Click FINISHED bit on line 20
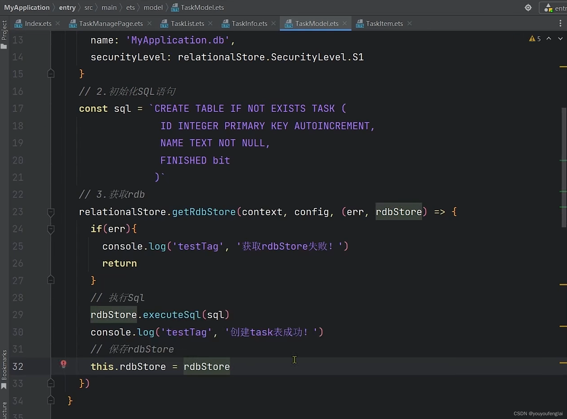The width and height of the screenshot is (567, 419). pos(195,161)
